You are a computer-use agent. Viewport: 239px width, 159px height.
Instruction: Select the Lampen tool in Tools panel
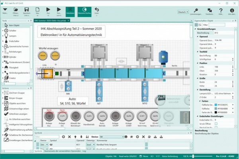tap(13, 36)
